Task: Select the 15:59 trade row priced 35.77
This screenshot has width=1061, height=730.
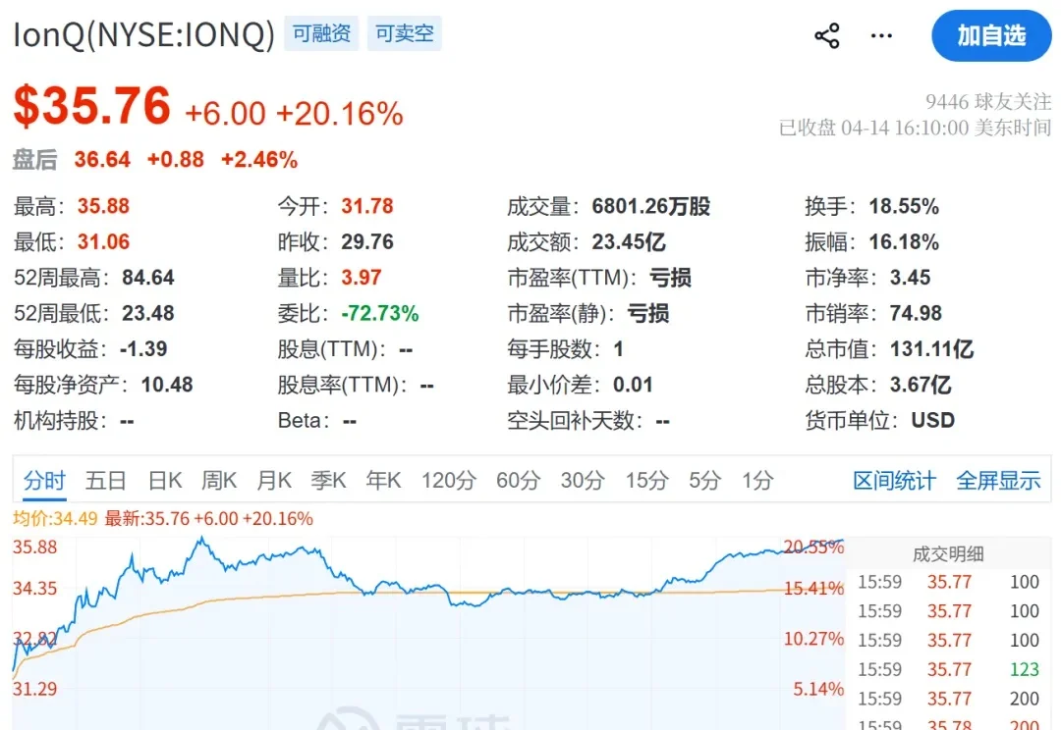Action: pyautogui.click(x=948, y=582)
